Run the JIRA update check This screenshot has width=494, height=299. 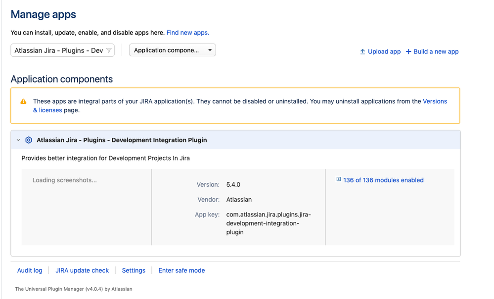tap(82, 270)
